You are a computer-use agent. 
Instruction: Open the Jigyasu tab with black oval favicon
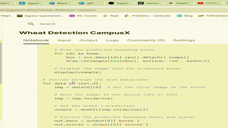(119, 3)
